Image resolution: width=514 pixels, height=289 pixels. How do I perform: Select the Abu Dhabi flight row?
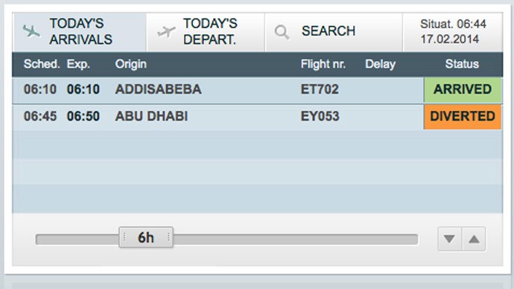[x=257, y=117]
